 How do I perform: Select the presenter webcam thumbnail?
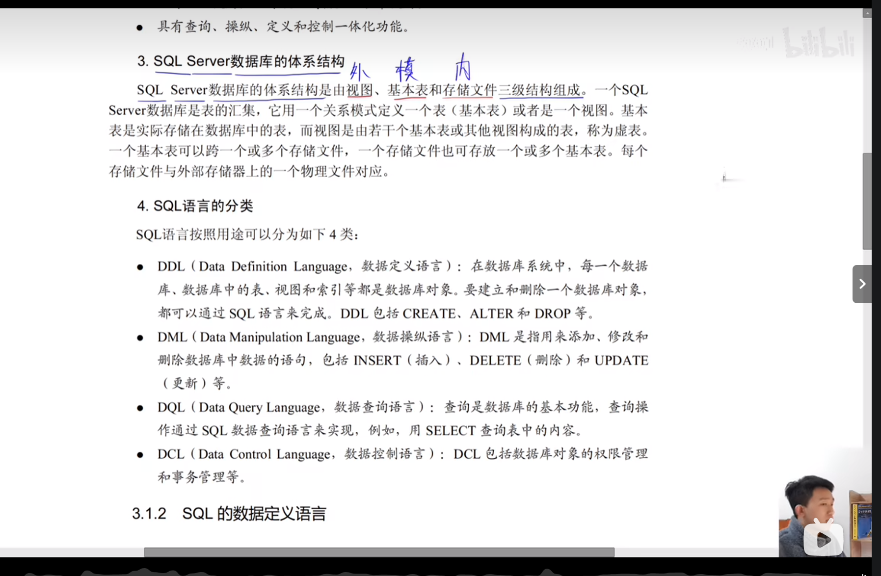tap(825, 515)
